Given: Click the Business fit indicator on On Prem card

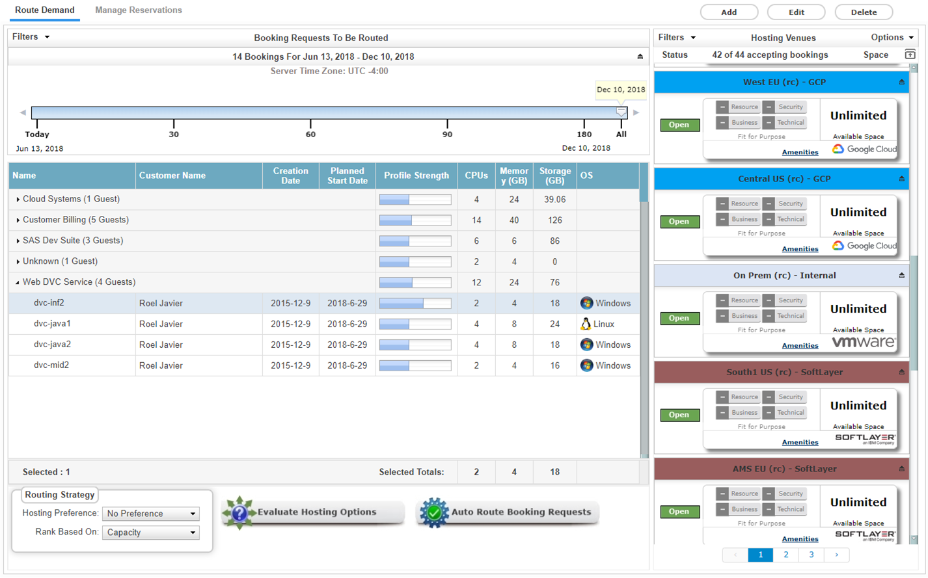Looking at the screenshot, I should (x=738, y=316).
